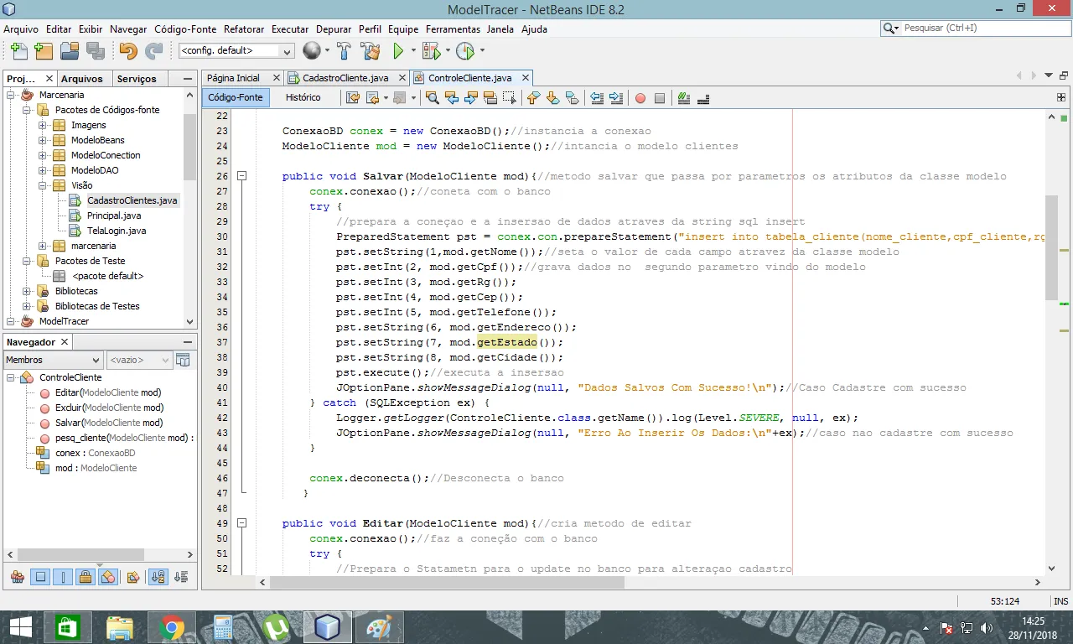Sort Navigator members by source order

pyautogui.click(x=181, y=577)
